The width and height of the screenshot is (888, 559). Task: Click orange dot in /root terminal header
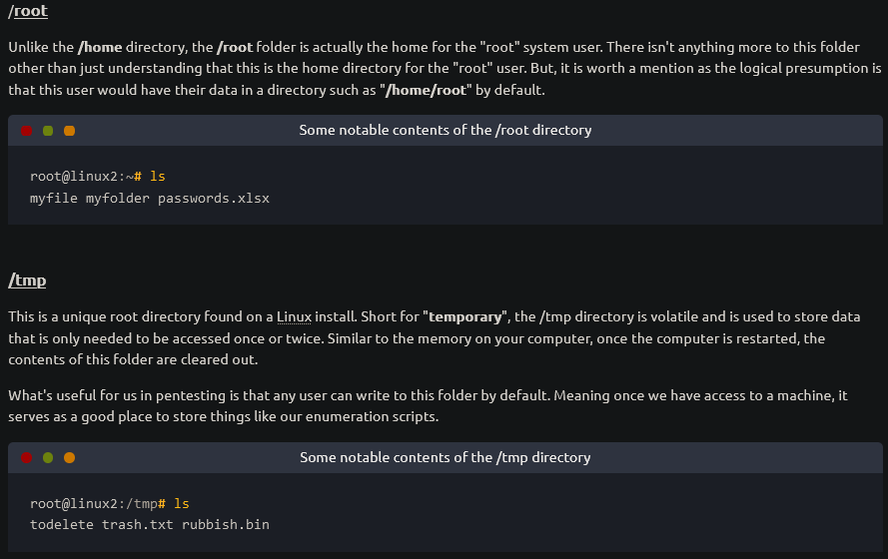coord(70,131)
